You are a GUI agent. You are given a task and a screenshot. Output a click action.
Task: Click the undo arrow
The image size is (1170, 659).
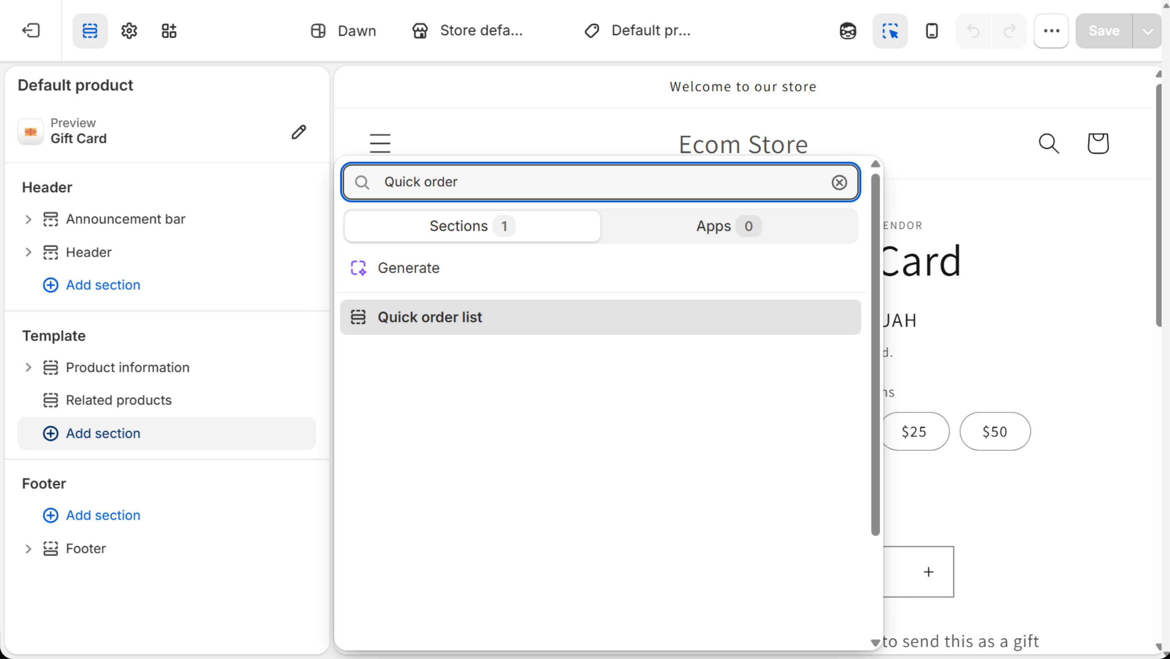[973, 30]
